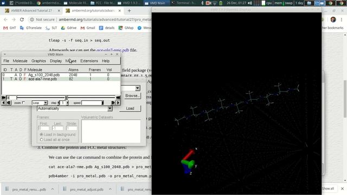The height and width of the screenshot is (195, 347).
Task: Step one frame forward in VMD Main
Action: tap(113, 103)
